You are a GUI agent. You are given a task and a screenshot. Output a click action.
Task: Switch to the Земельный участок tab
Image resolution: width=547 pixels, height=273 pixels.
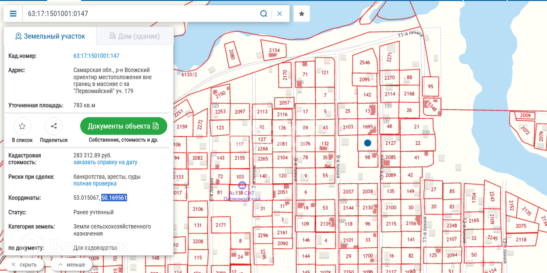pos(50,36)
